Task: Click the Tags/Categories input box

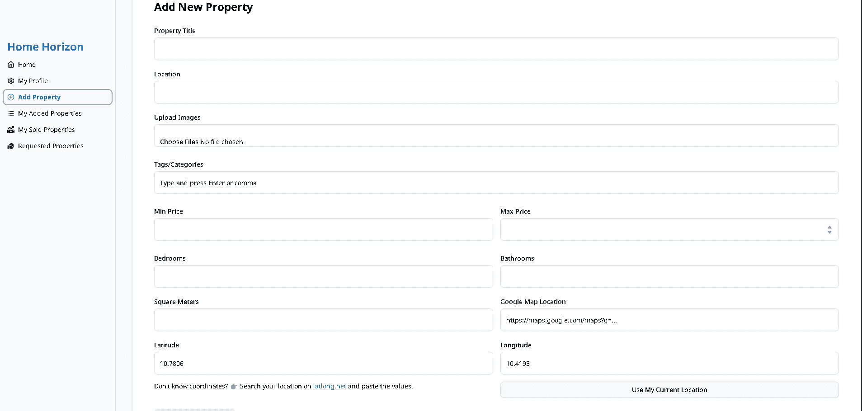Action: [496, 182]
